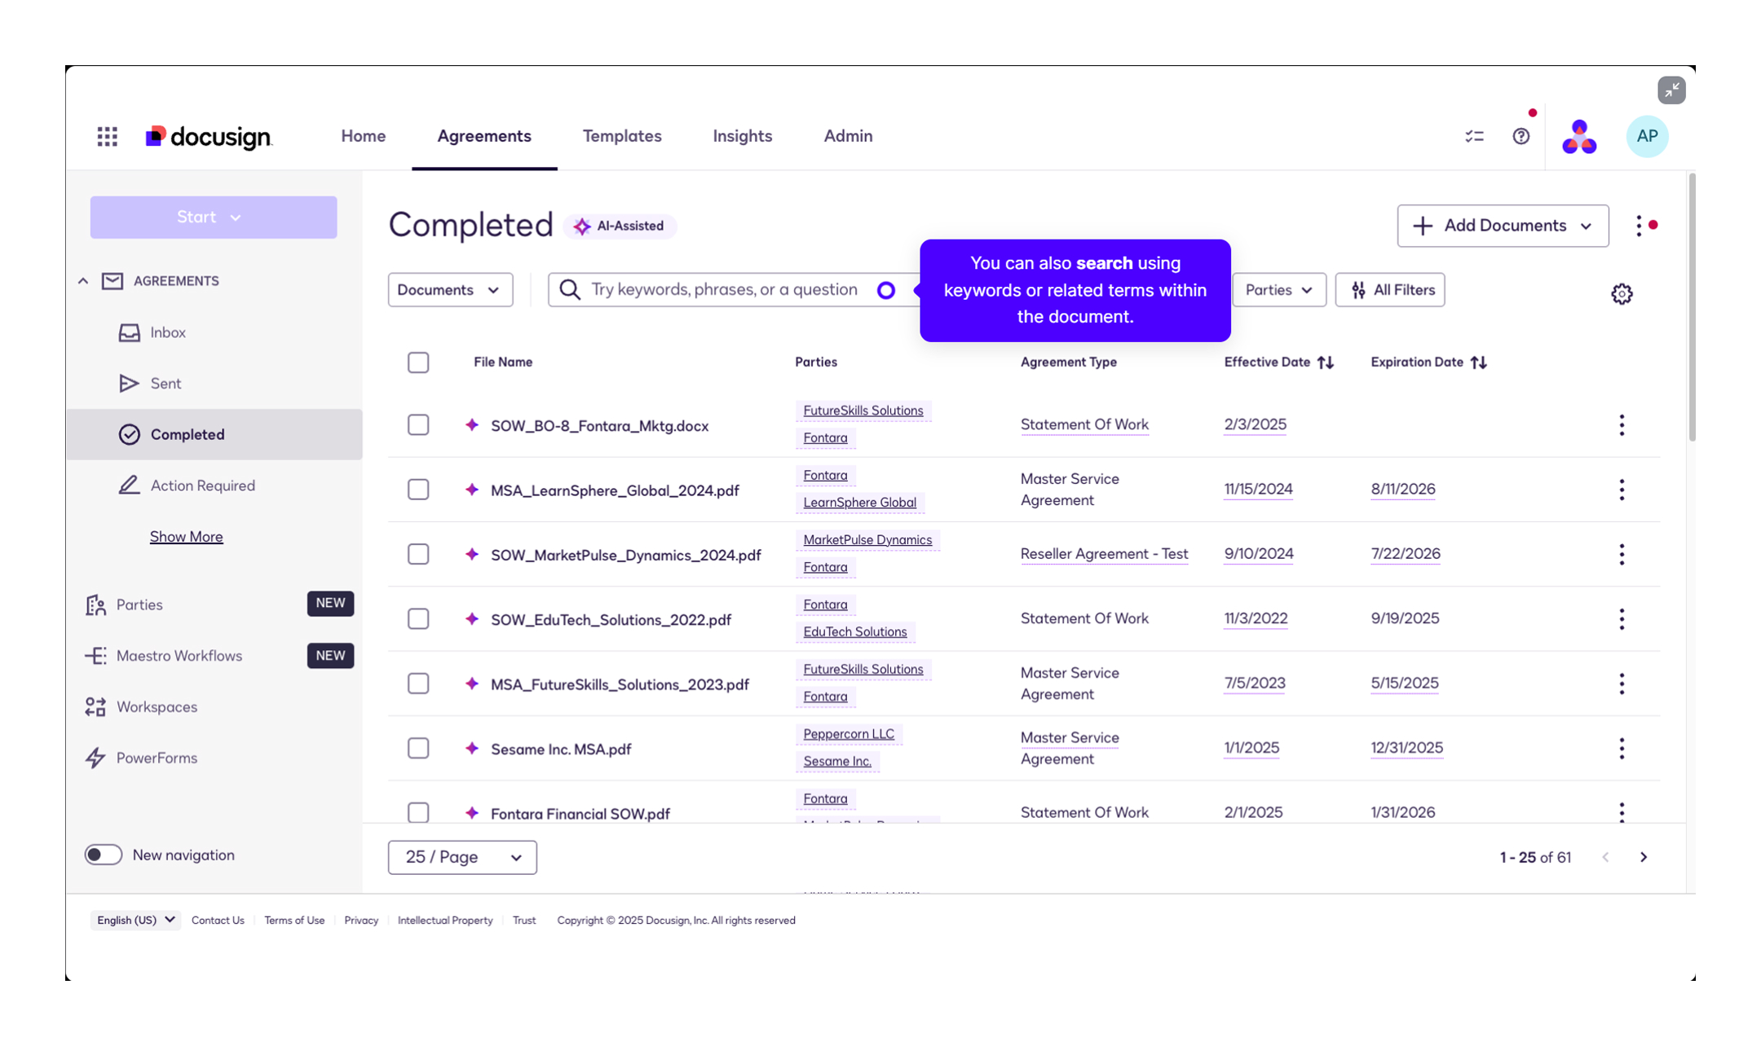The width and height of the screenshot is (1761, 1046).
Task: Open the All Filters button
Action: 1390,290
